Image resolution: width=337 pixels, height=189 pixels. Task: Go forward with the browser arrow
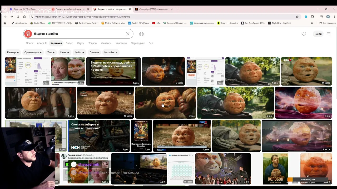[x=12, y=17]
